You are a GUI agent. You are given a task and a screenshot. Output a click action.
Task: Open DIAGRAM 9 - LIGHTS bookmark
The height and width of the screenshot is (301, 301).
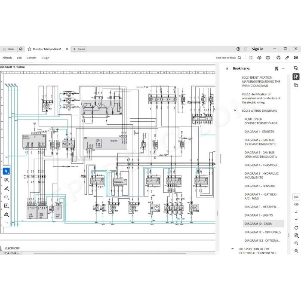point(258,215)
